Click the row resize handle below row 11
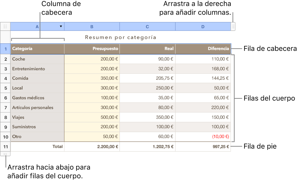The width and height of the screenshot is (300, 183). click(x=6, y=154)
